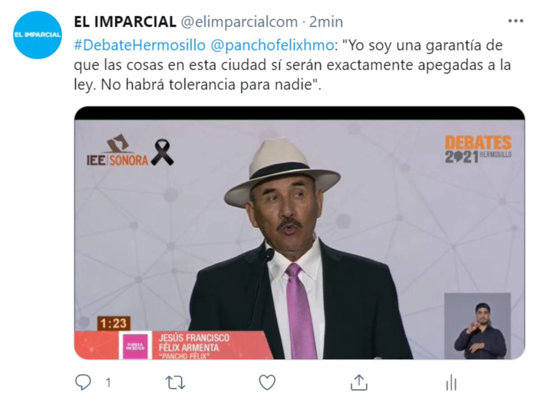Open the three-dot more options menu
This screenshot has width=541, height=406.
coord(516,21)
